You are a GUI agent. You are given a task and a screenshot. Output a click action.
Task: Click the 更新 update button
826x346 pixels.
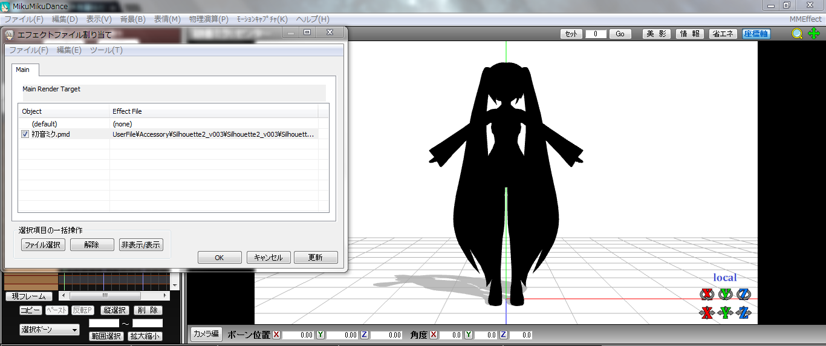coord(316,258)
